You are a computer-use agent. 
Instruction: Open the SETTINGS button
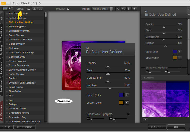pyautogui.click(x=25, y=127)
